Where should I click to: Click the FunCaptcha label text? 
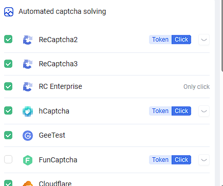click(58, 160)
